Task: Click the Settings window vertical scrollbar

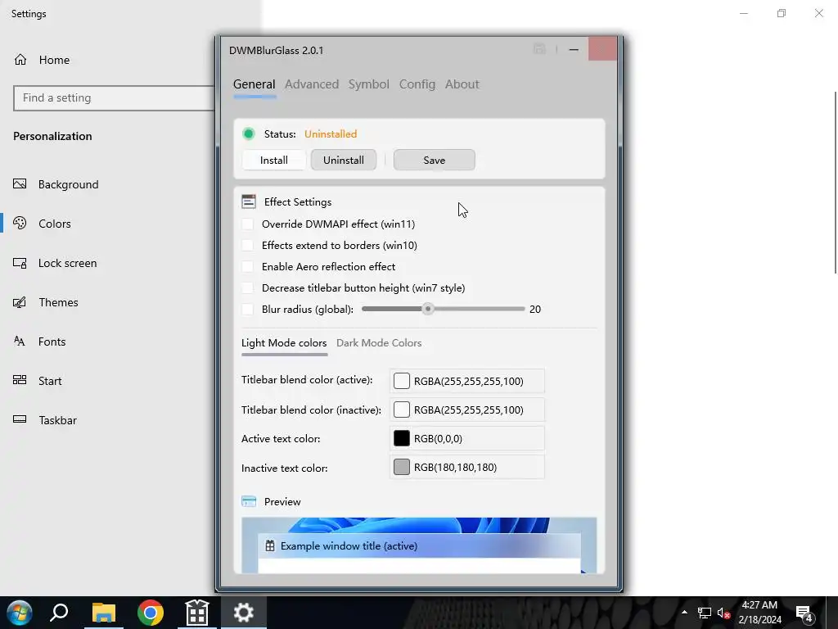Action: 835,182
